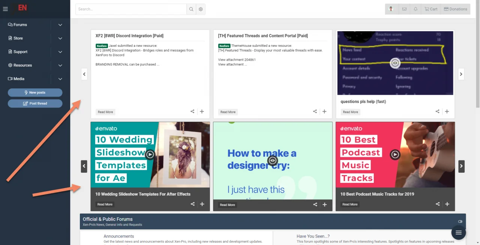Share the Discord Integration resource card
This screenshot has height=245, width=480.
(192, 111)
